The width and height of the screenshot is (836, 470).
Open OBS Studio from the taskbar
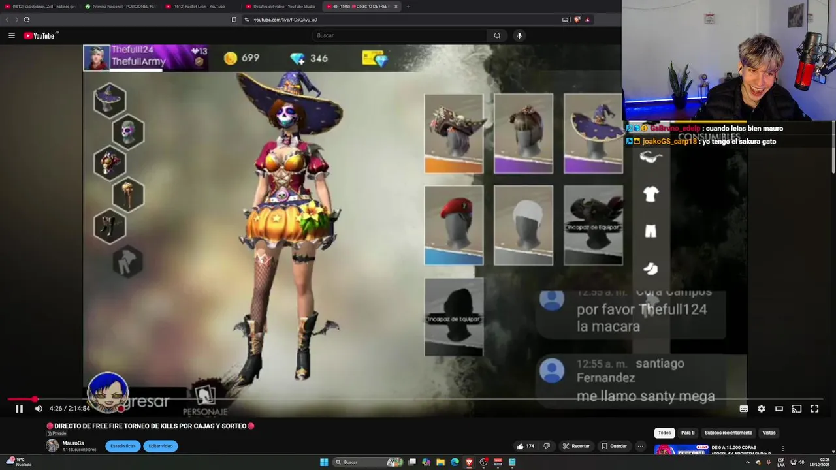483,462
